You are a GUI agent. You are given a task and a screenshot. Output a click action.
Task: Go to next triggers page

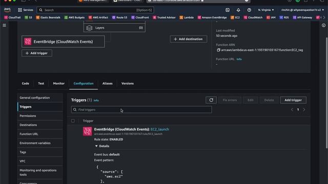click(304, 109)
